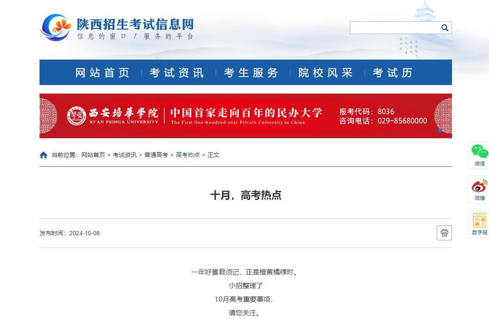Open the 微博 (Weibo) sidebar icon
489x319 pixels.
[480, 188]
